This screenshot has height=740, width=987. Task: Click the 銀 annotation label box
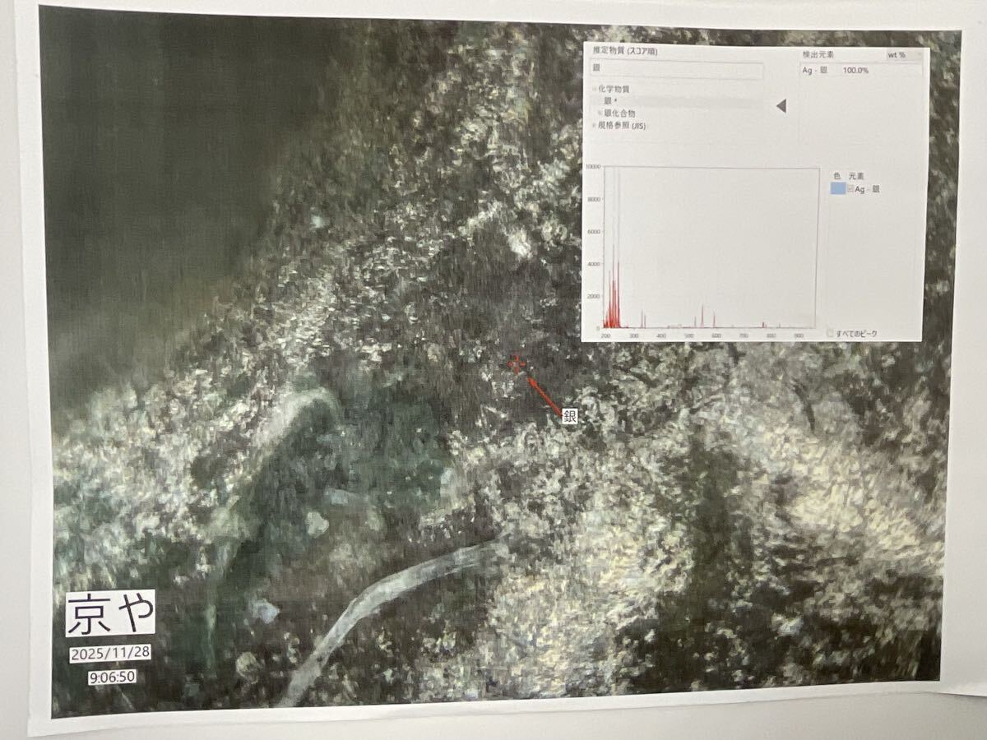(570, 416)
